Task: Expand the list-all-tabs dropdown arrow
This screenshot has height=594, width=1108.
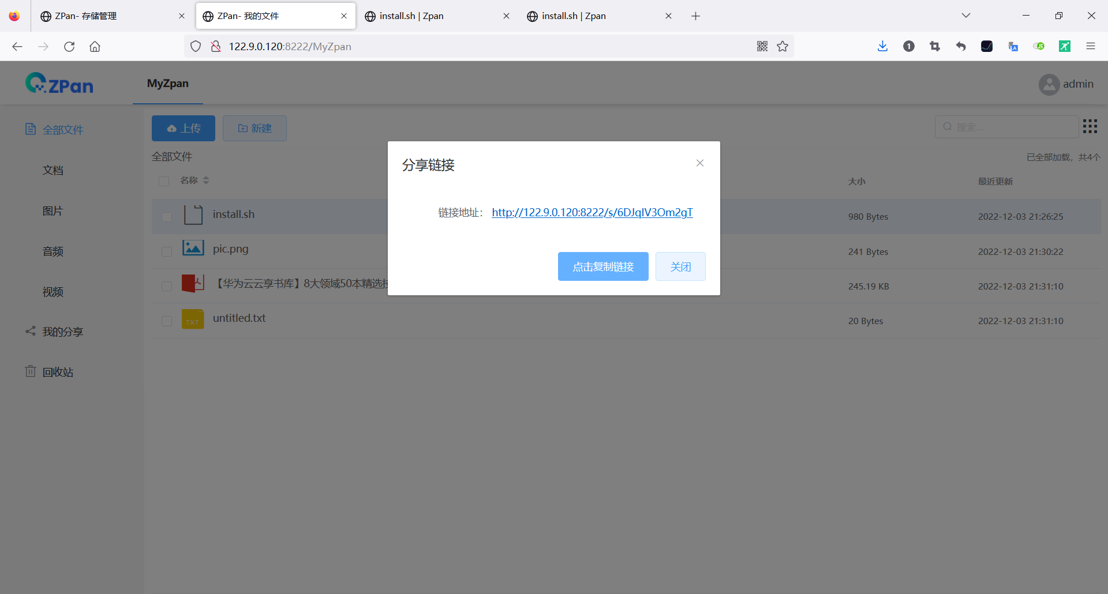Action: pyautogui.click(x=965, y=16)
